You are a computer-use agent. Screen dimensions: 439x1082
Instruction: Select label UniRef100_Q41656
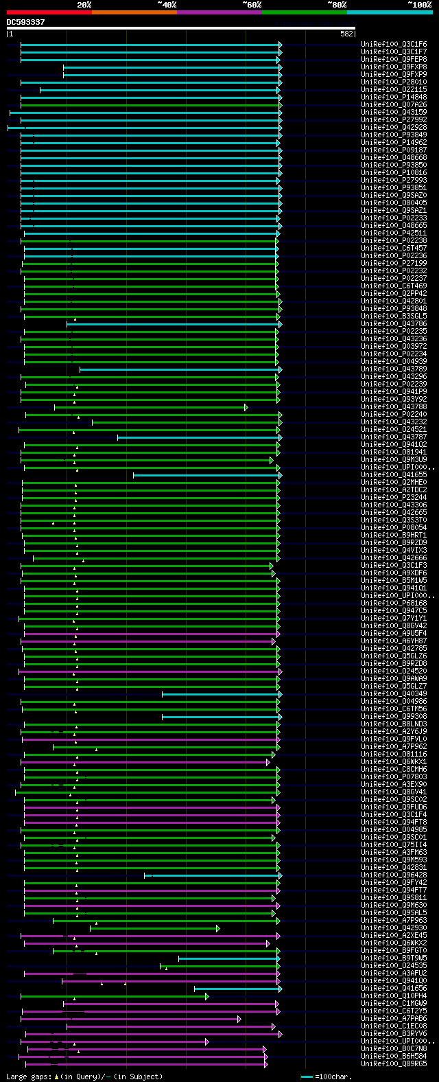click(x=394, y=989)
